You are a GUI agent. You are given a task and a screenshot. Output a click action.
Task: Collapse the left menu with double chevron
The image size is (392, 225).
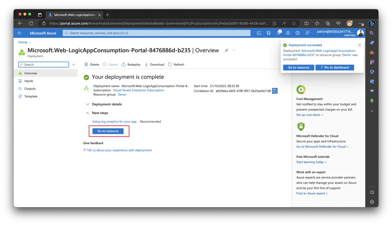74,65
